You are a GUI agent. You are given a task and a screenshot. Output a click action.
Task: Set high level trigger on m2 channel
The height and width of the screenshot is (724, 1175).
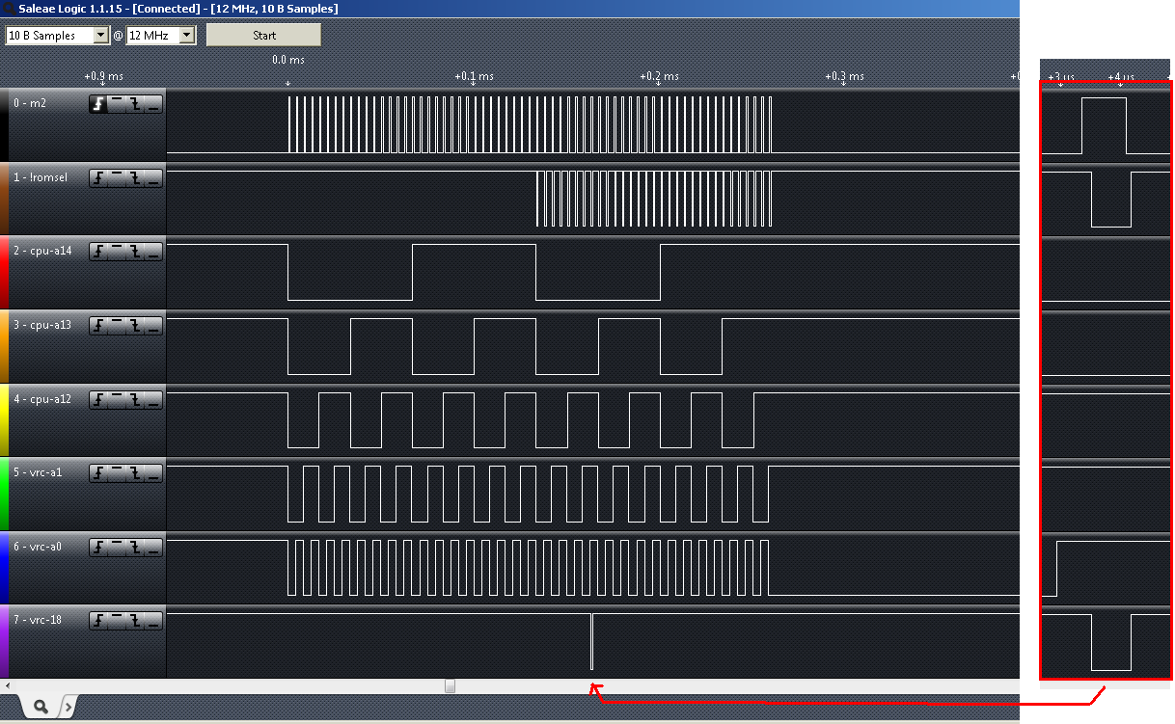click(117, 104)
